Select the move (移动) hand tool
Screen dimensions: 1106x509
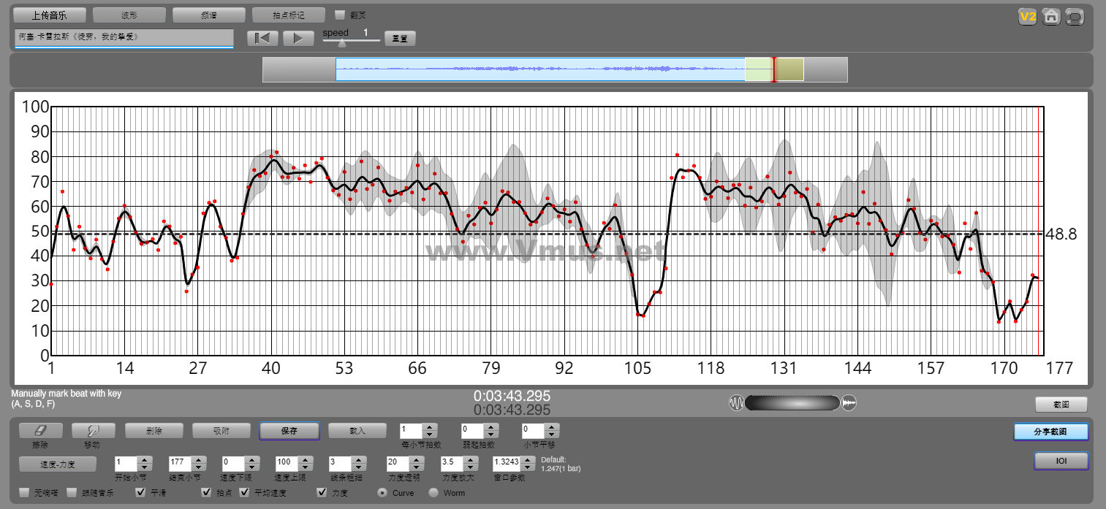(94, 431)
